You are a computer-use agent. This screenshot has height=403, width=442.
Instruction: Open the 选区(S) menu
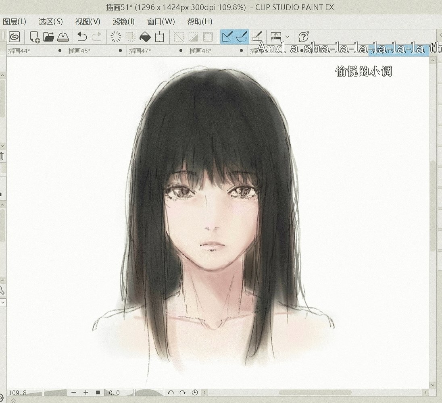(51, 22)
